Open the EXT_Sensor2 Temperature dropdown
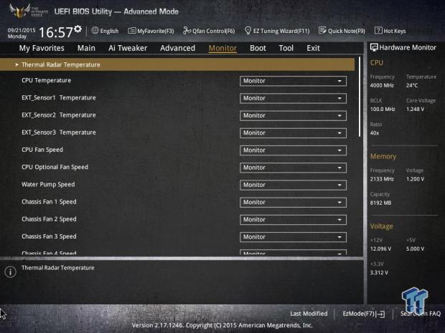Viewport: 445px width, 333px height. point(293,115)
